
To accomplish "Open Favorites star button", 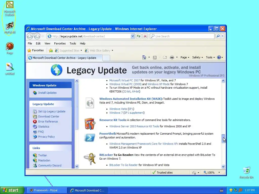I will point(35,50).
